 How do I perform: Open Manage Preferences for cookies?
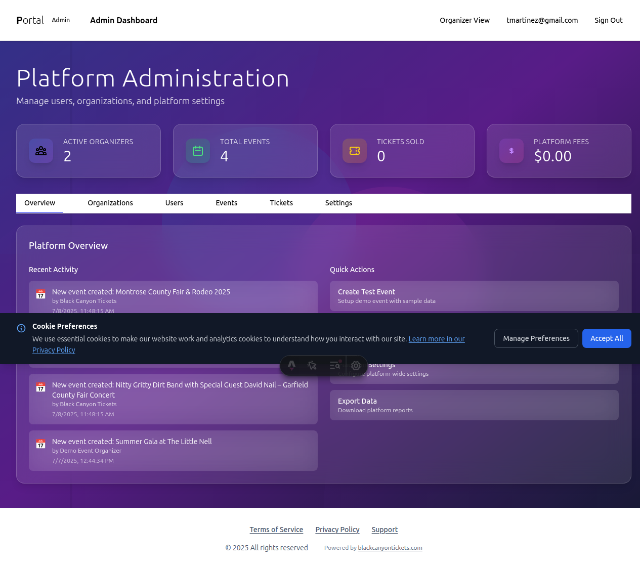point(536,338)
